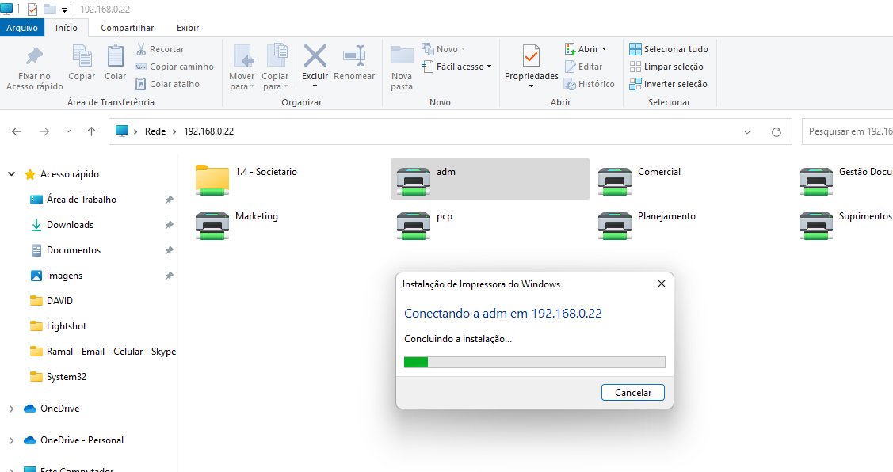The height and width of the screenshot is (472, 893).
Task: Click the Excluir delete icon in ribbon
Action: (x=315, y=58)
